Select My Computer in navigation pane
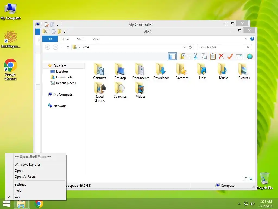The height and width of the screenshot is (209, 278). (64, 94)
